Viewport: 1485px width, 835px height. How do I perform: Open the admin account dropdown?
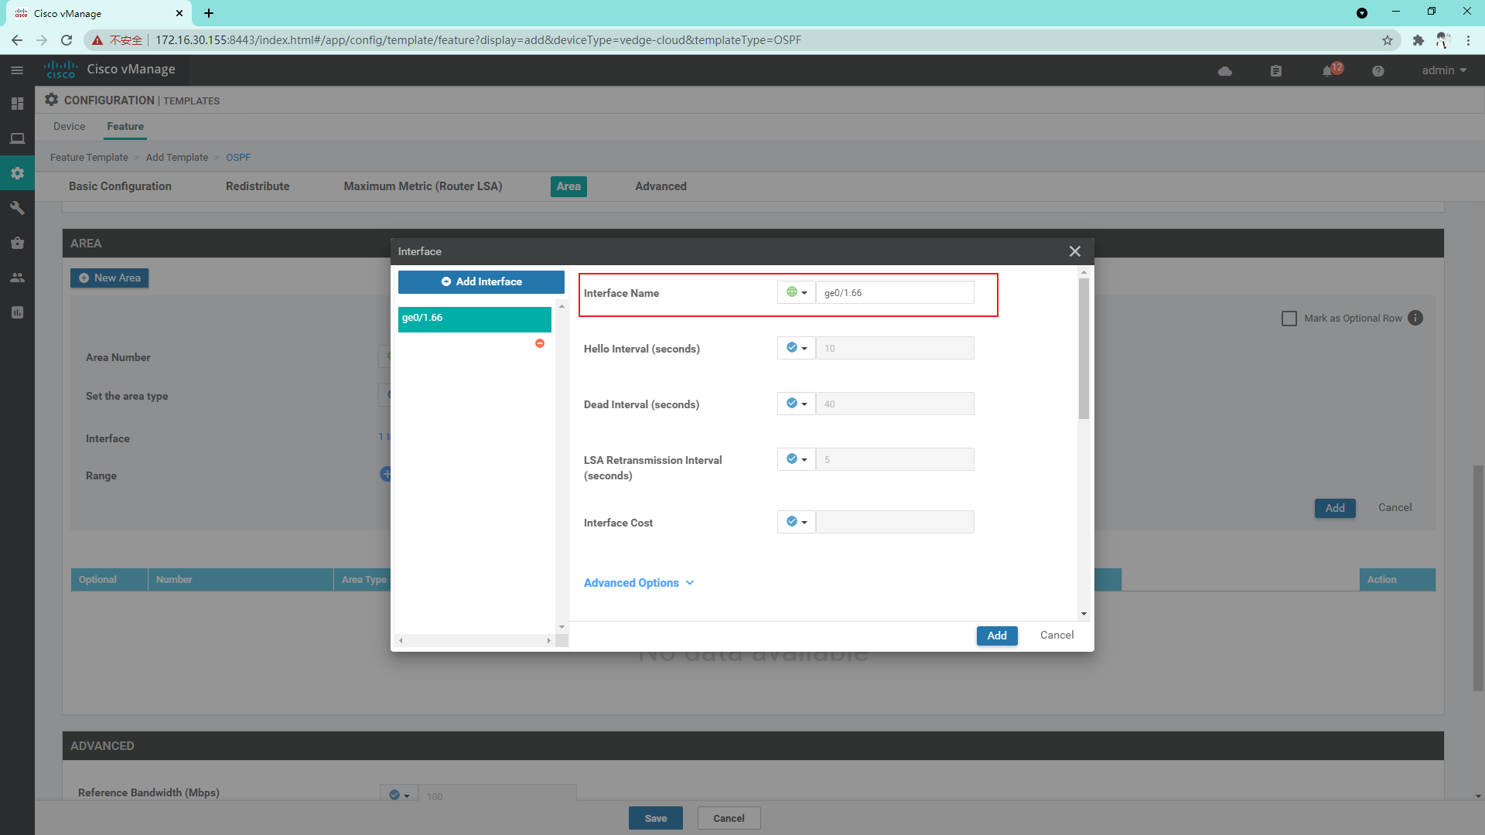point(1442,70)
